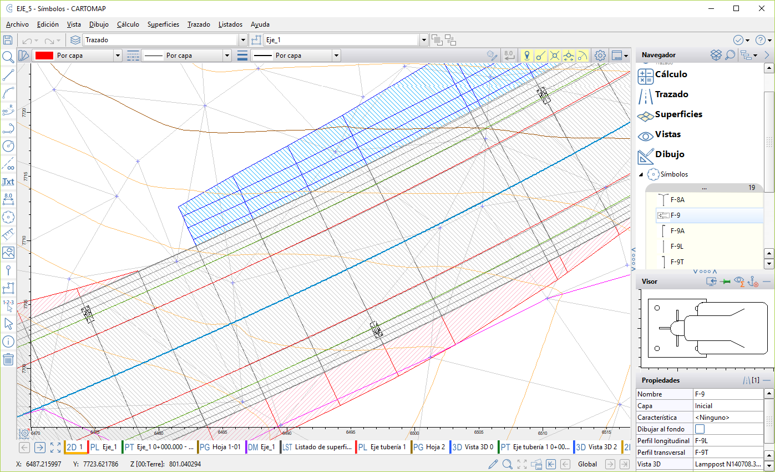The height and width of the screenshot is (472, 775).
Task: Open the Eje_1 axis dropdown
Action: pyautogui.click(x=424, y=40)
